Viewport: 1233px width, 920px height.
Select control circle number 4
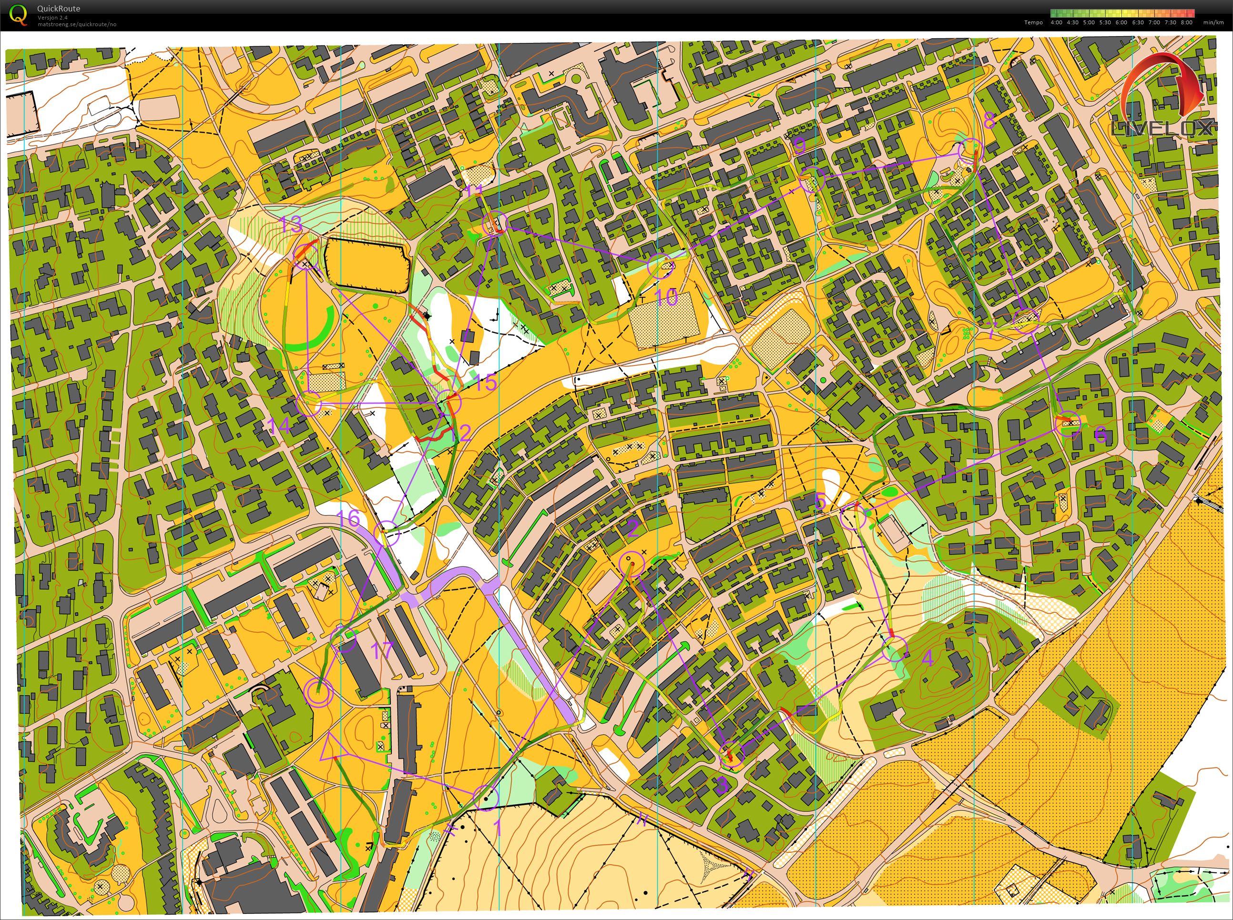tap(894, 649)
